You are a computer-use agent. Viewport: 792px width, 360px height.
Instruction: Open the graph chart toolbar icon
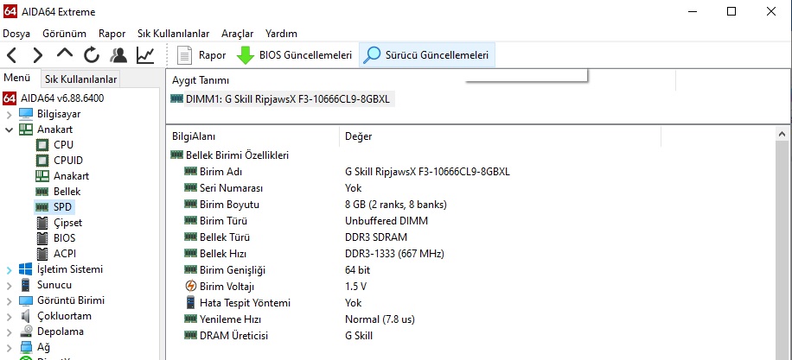click(x=145, y=55)
